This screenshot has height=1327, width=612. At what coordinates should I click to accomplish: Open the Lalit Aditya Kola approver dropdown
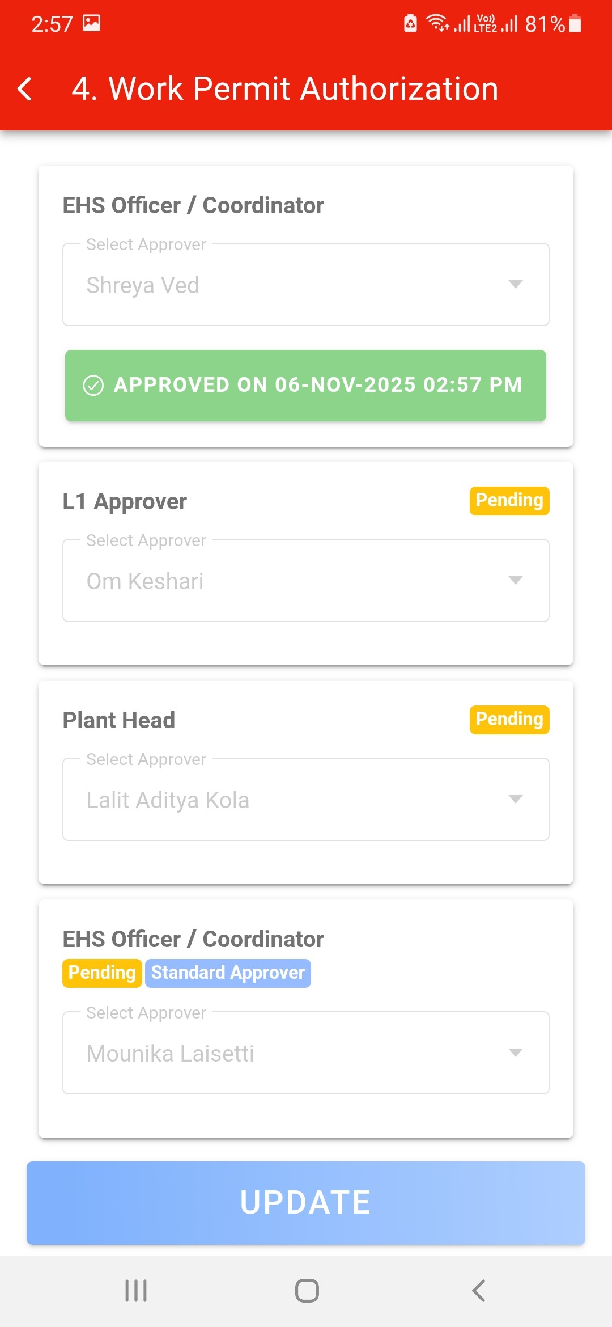tap(306, 800)
